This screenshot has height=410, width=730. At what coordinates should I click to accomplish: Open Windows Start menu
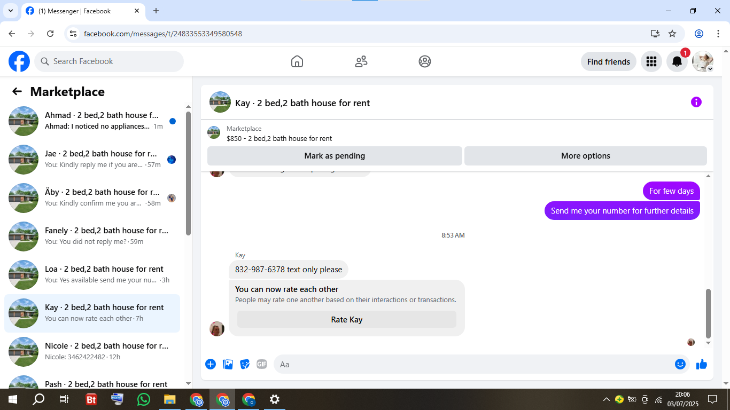[13, 399]
